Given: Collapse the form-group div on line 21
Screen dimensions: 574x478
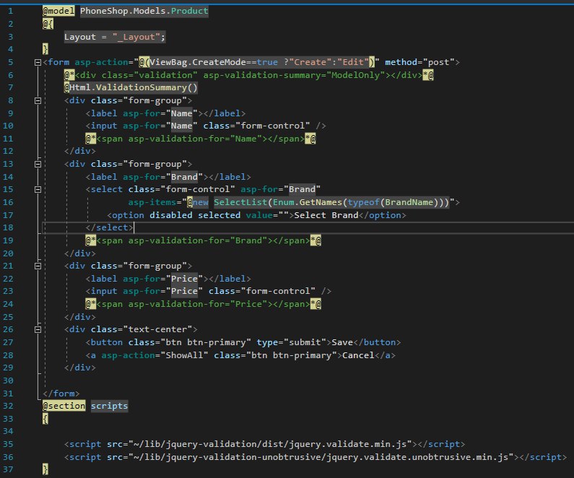Looking at the screenshot, I should pyautogui.click(x=38, y=266).
